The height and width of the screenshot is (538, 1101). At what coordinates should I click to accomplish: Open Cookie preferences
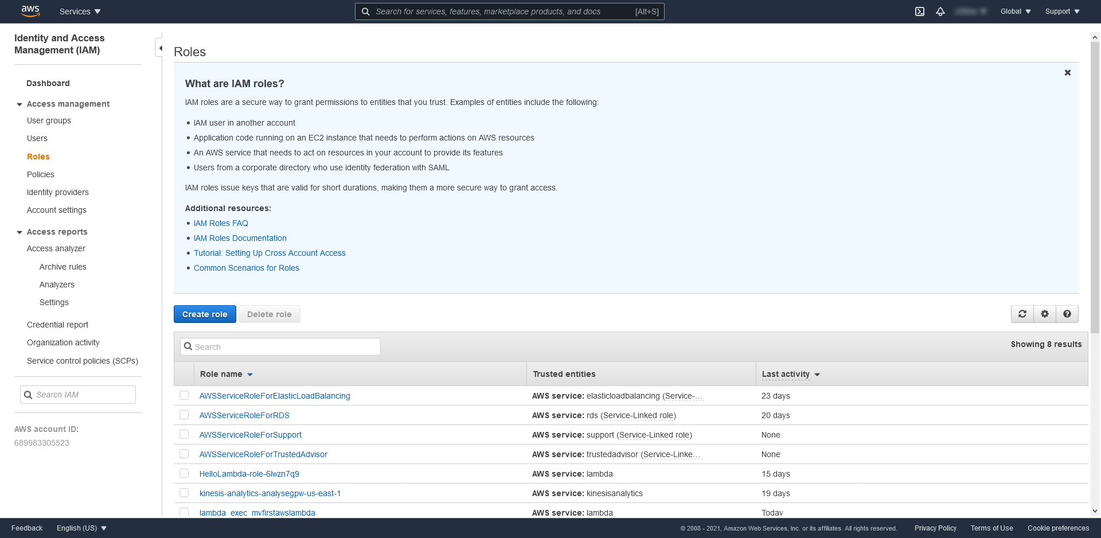[1058, 528]
